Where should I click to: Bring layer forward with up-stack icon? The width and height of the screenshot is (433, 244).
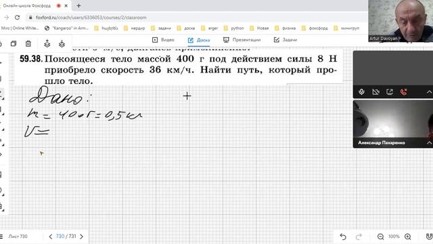pyautogui.click(x=47, y=43)
